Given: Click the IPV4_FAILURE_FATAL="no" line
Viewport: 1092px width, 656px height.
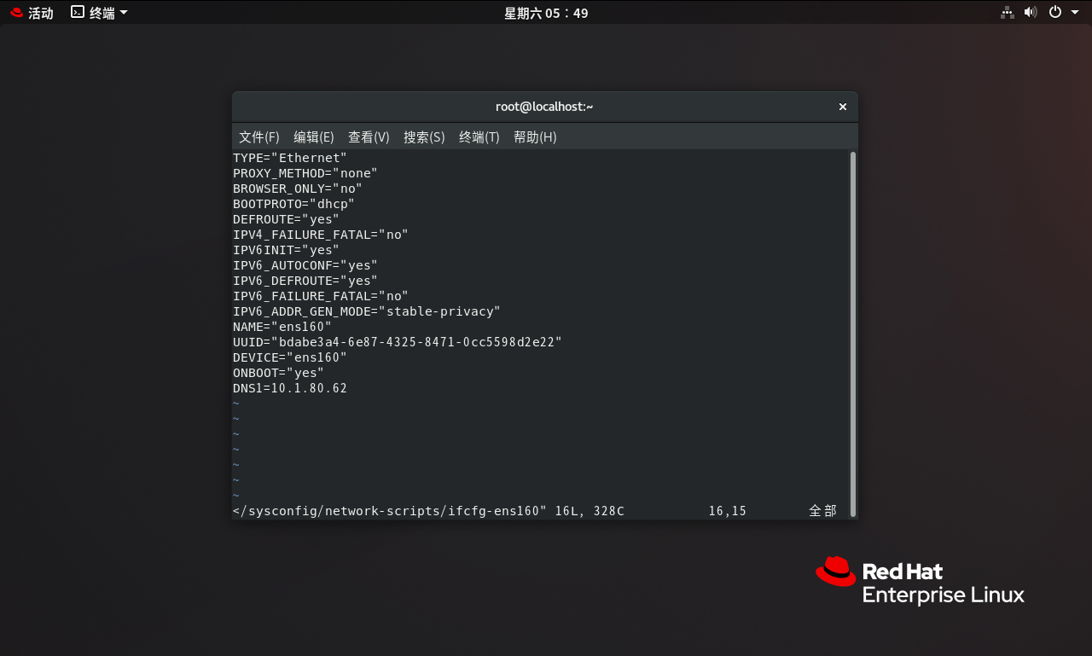Looking at the screenshot, I should coord(321,235).
